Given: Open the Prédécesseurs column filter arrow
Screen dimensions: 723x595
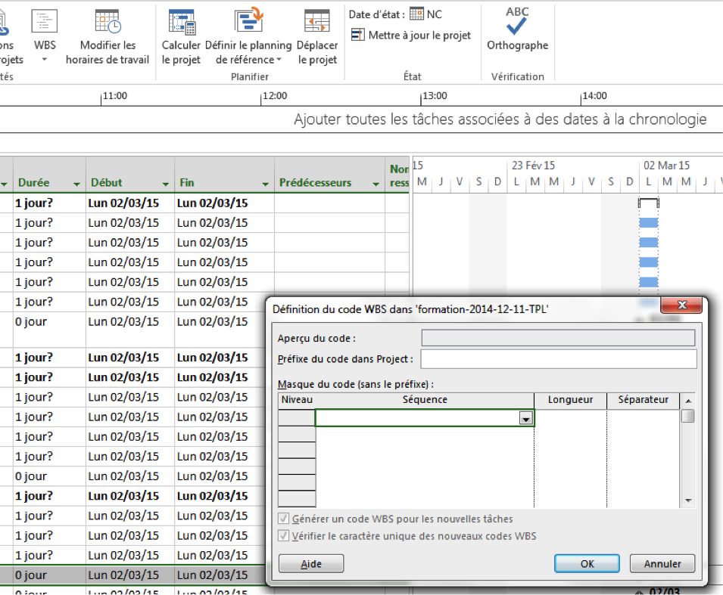Looking at the screenshot, I should 376,184.
